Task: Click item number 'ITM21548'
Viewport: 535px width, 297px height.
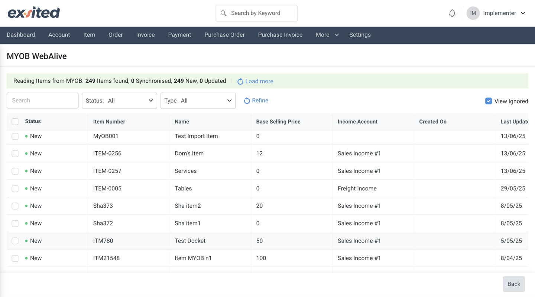Action: coord(106,258)
